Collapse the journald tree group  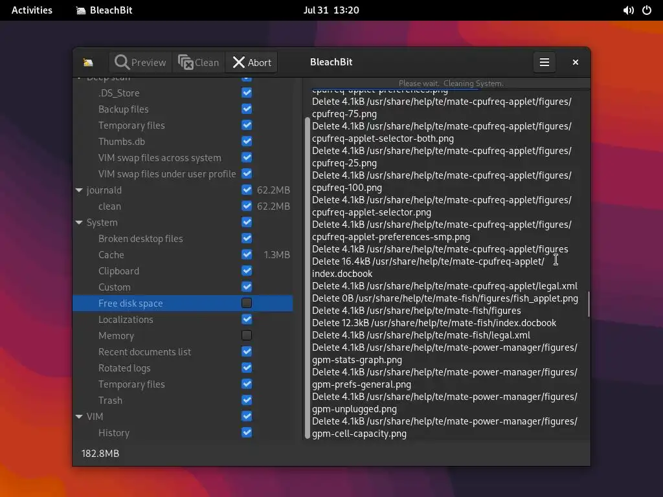coord(79,190)
